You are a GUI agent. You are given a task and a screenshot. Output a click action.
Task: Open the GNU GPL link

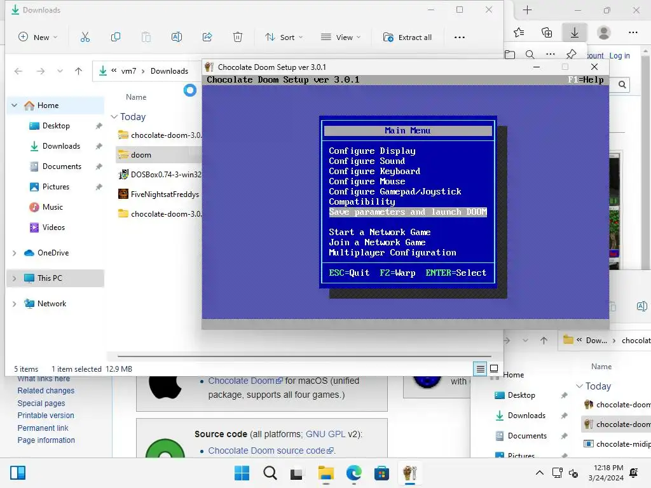(325, 434)
